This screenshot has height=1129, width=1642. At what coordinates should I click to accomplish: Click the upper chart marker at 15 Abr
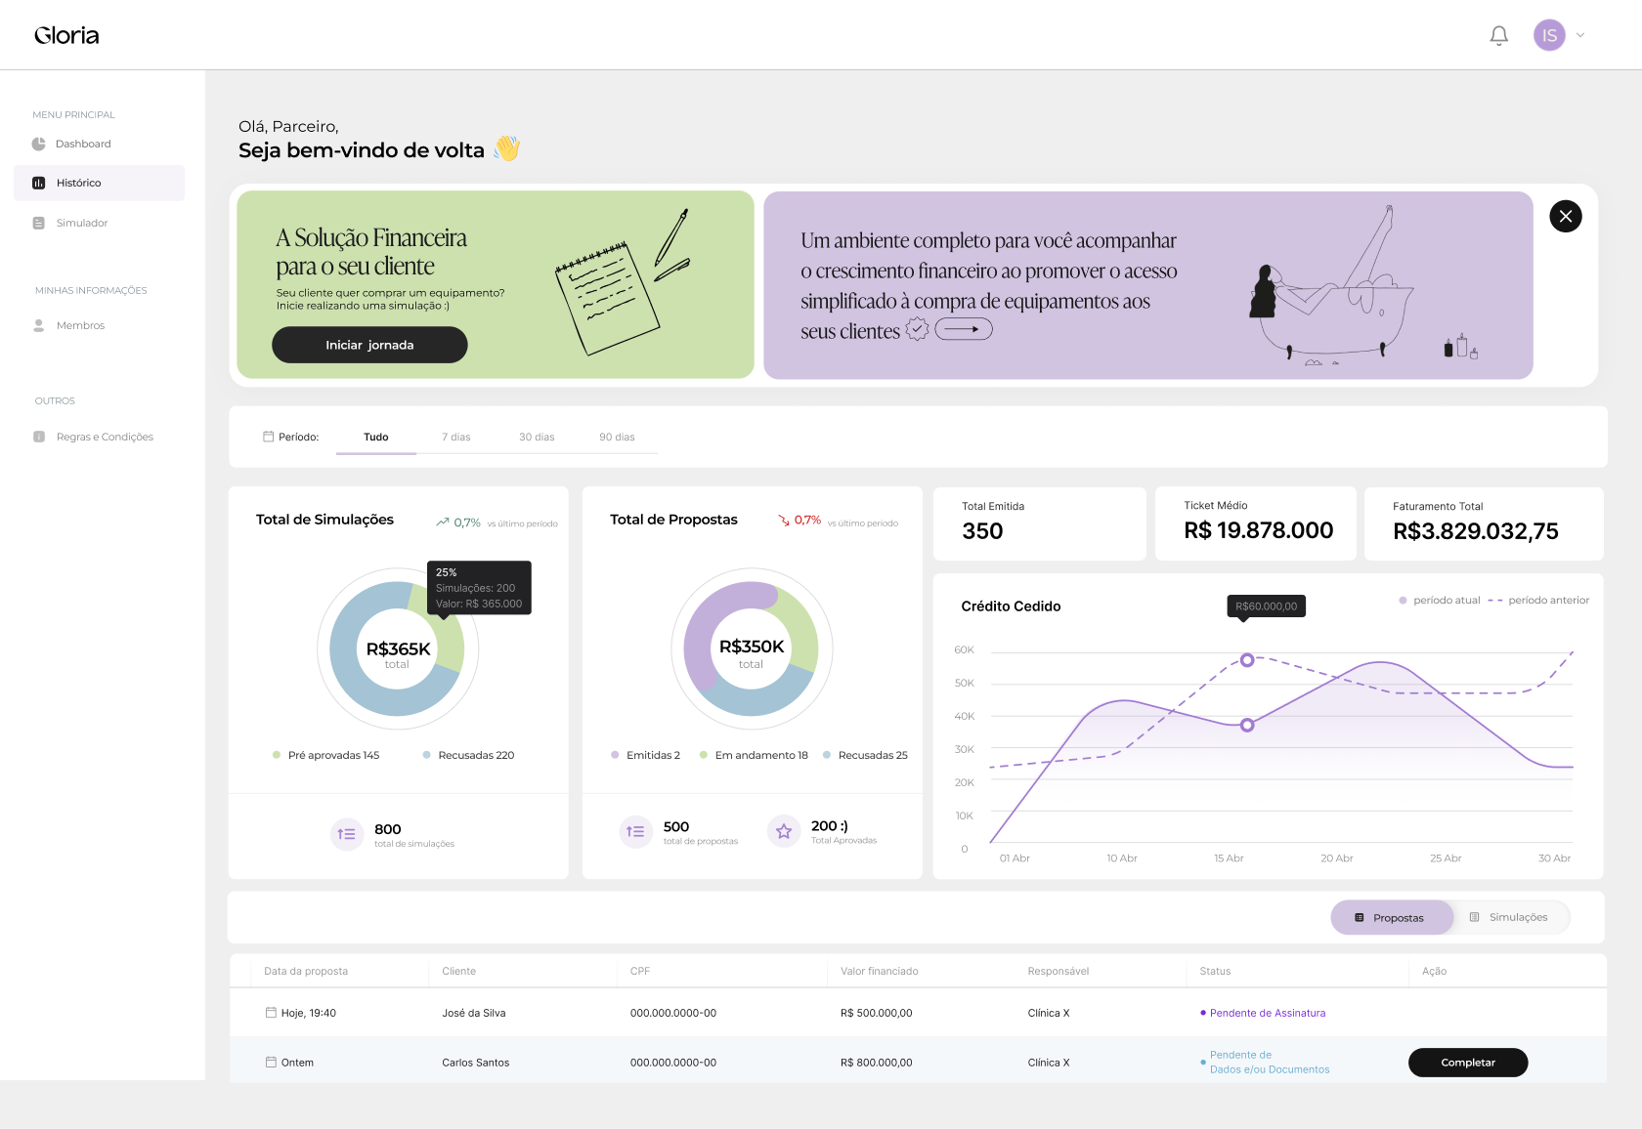1247,660
